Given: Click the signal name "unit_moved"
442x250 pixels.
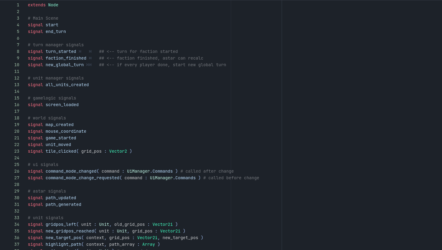Looking at the screenshot, I should pos(58,144).
